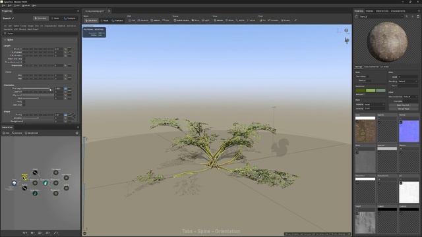Open the Render view options
Image resolution: width=422 pixels, height=237 pixels.
tap(218, 20)
